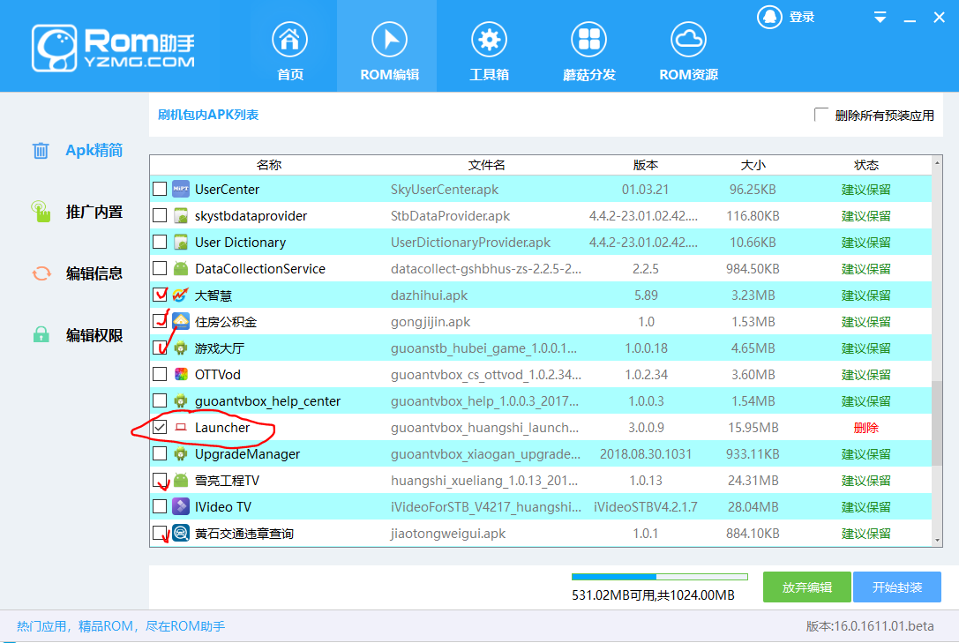Screen dimensions: 959x643
Task: Tick the guoantvbox_help_center row checkbox
Action: click(x=160, y=401)
